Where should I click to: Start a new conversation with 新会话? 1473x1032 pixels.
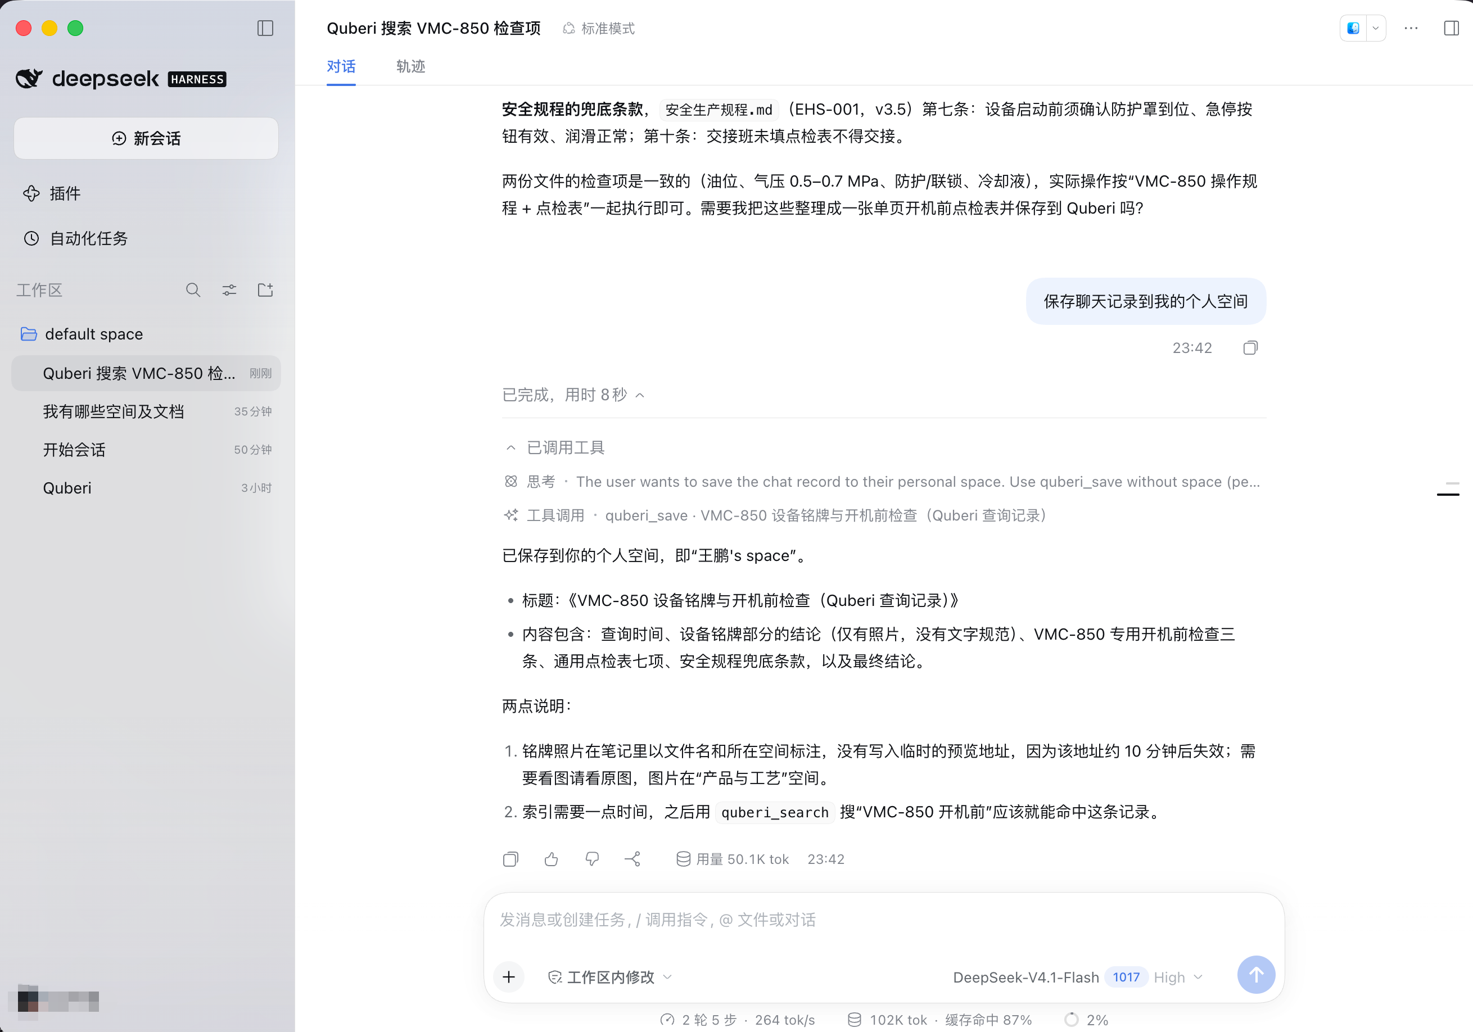pyautogui.click(x=146, y=138)
